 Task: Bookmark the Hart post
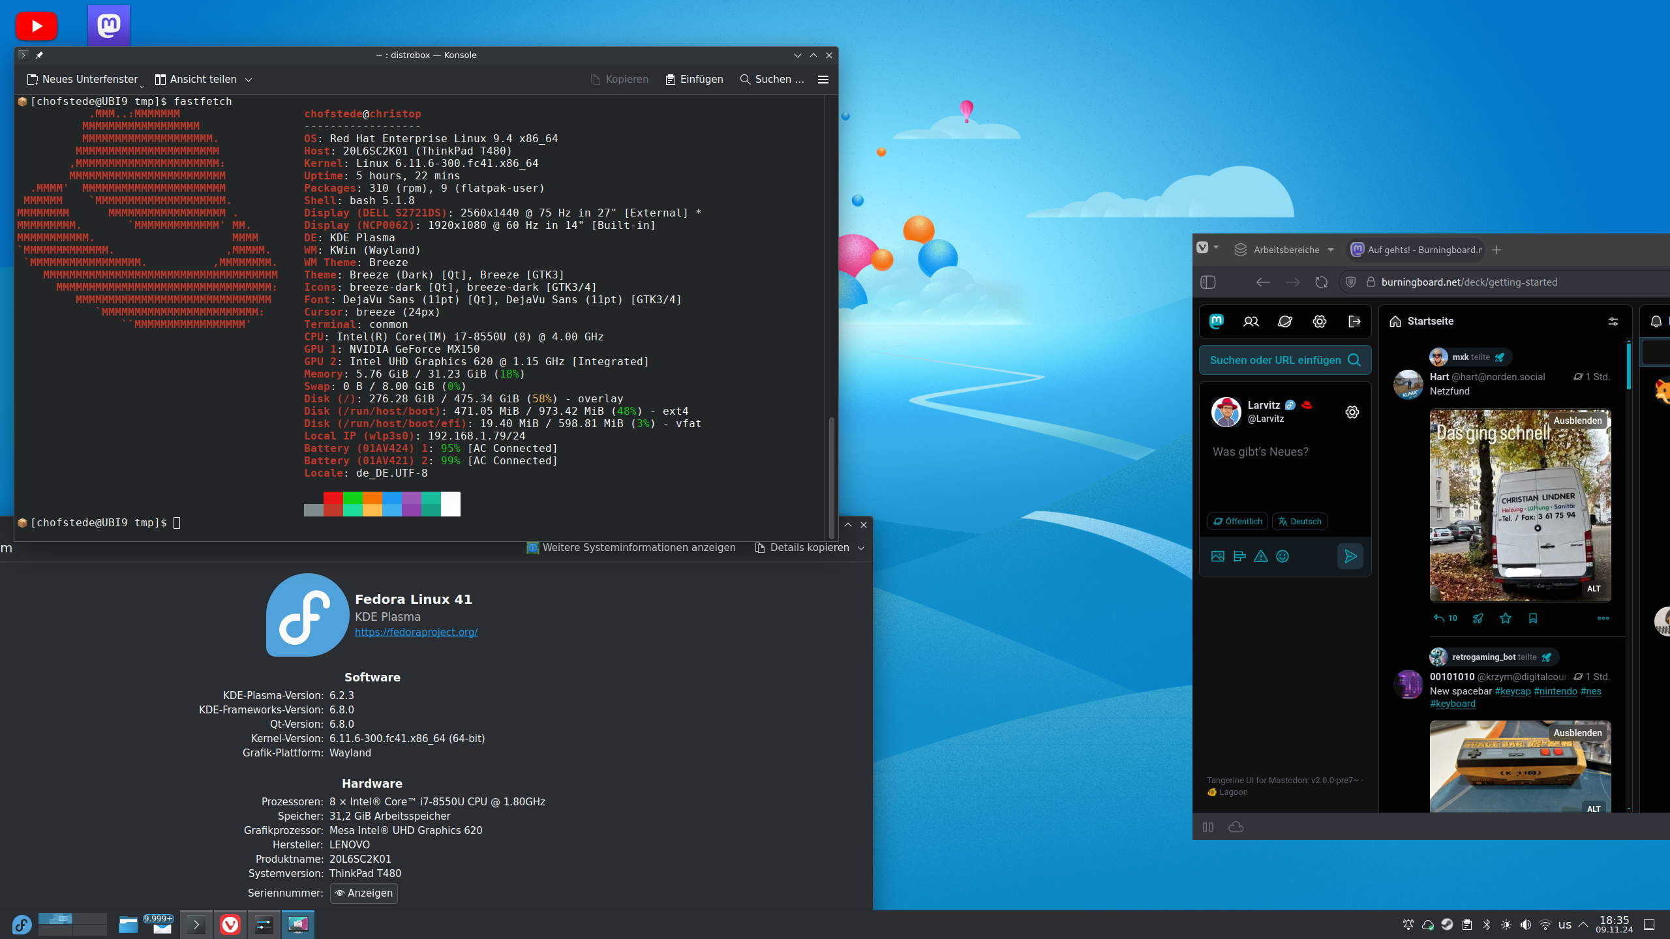pyautogui.click(x=1533, y=618)
